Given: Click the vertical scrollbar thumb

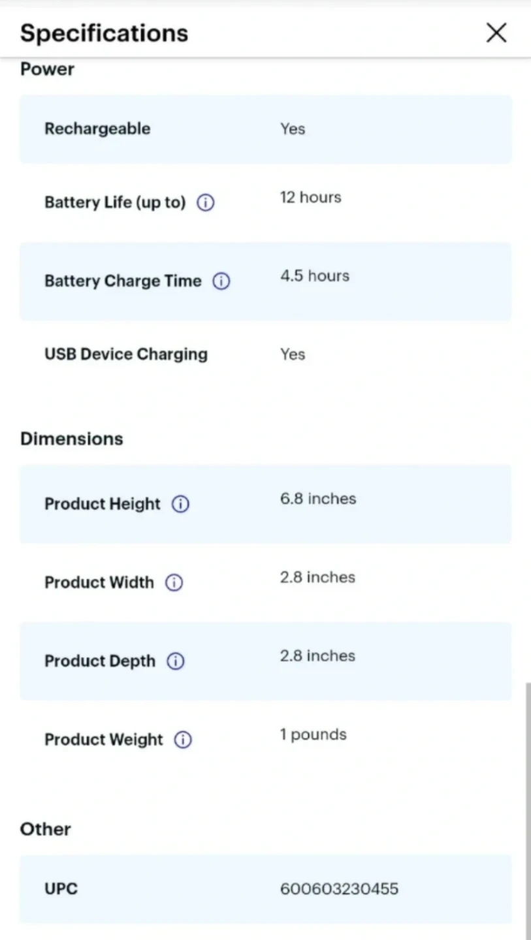Looking at the screenshot, I should [527, 809].
